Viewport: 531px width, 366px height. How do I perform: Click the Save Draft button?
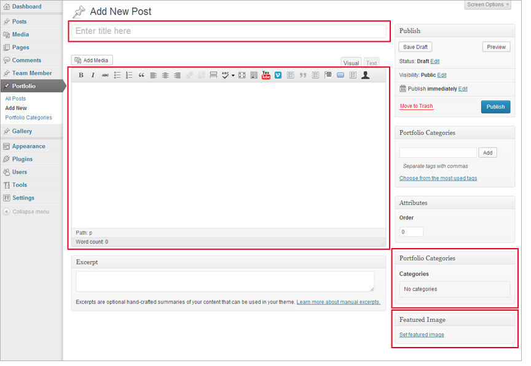point(415,47)
